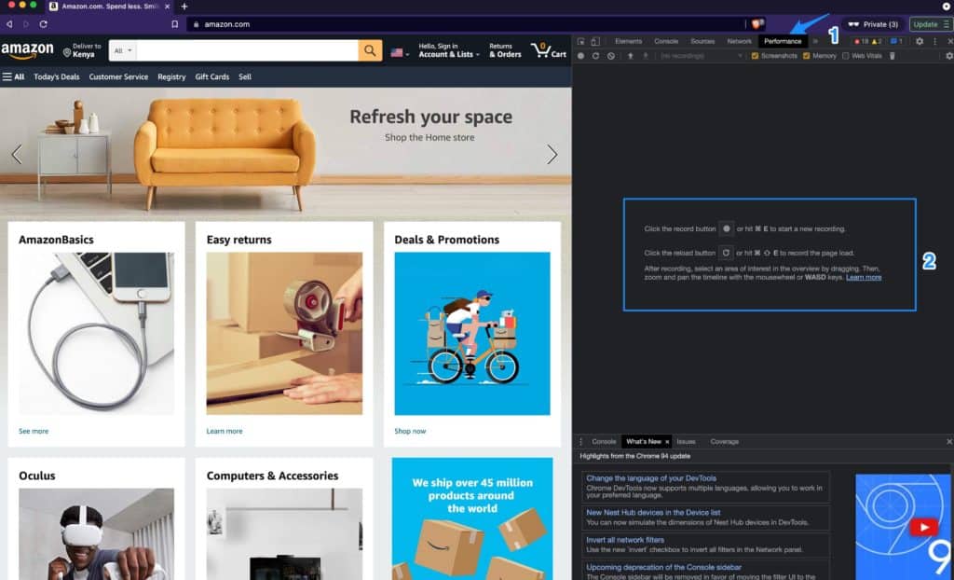Click the Deliver to Kenya location pin
This screenshot has width=954, height=580.
(67, 53)
